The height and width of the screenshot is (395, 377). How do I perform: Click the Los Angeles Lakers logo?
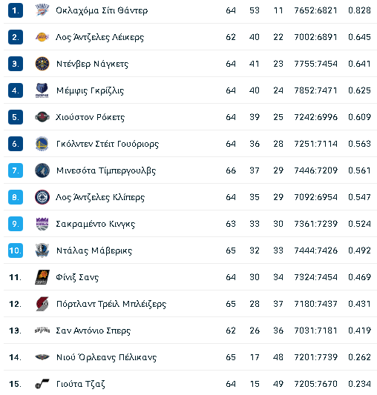pyautogui.click(x=42, y=37)
